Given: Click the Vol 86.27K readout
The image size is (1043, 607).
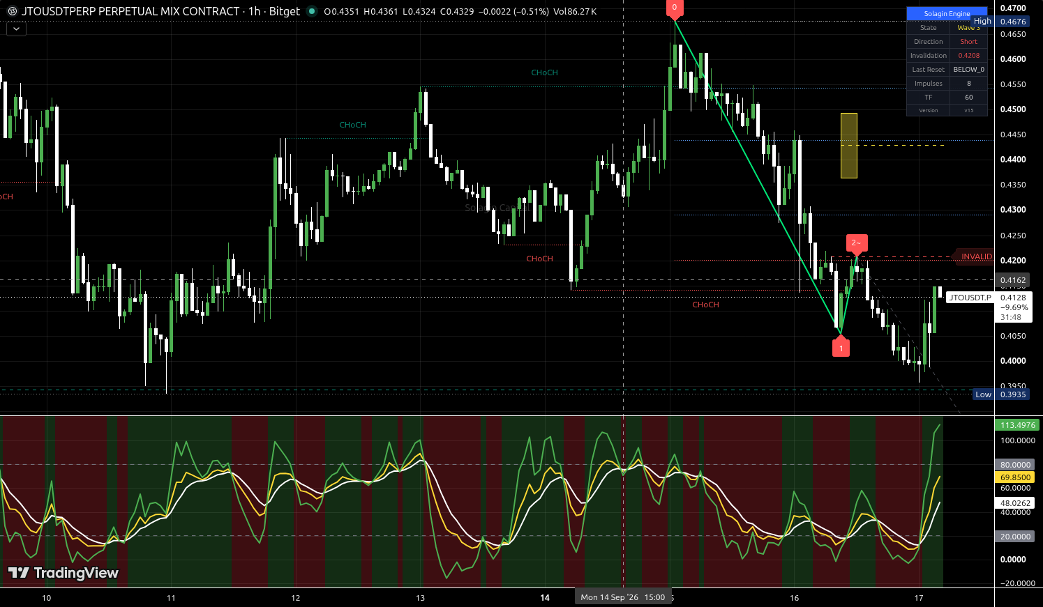Looking at the screenshot, I should tap(575, 12).
